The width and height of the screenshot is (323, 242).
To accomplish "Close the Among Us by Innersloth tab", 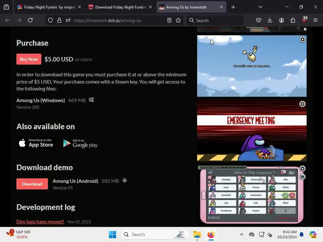I will [221, 7].
